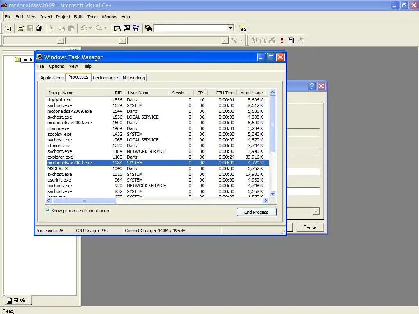
Task: Click the Compile toolbar icon
Action: point(254,40)
